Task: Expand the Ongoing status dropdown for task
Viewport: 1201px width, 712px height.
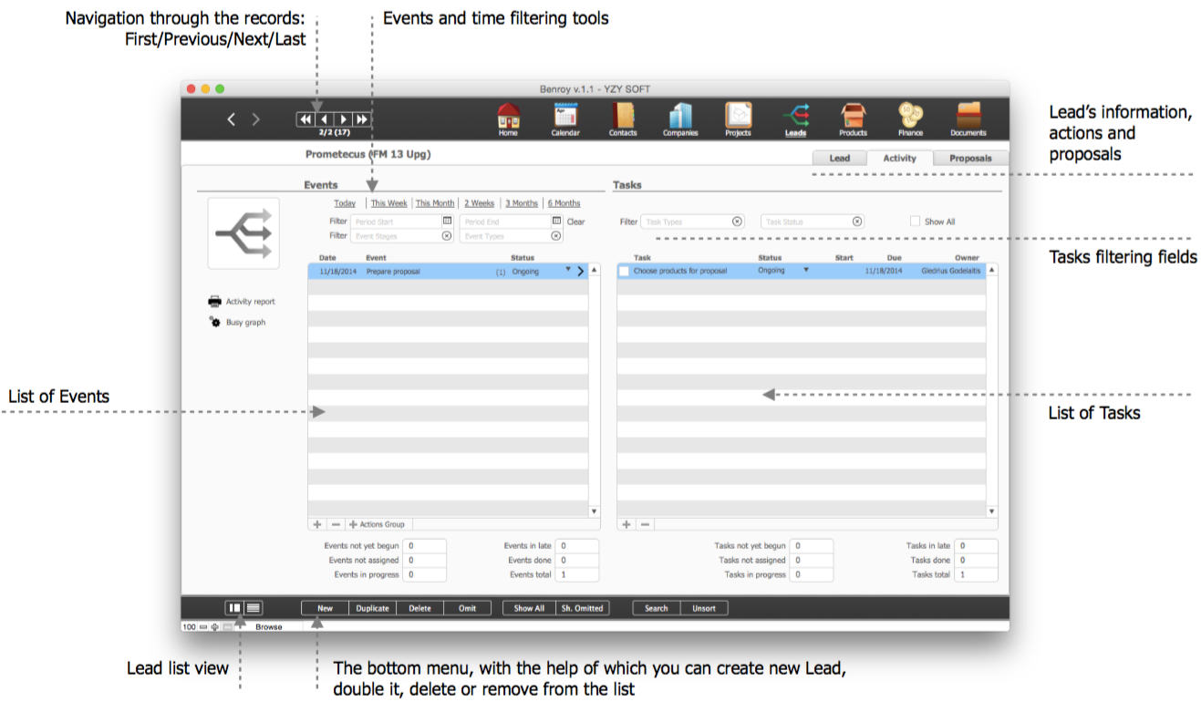Action: (x=805, y=271)
